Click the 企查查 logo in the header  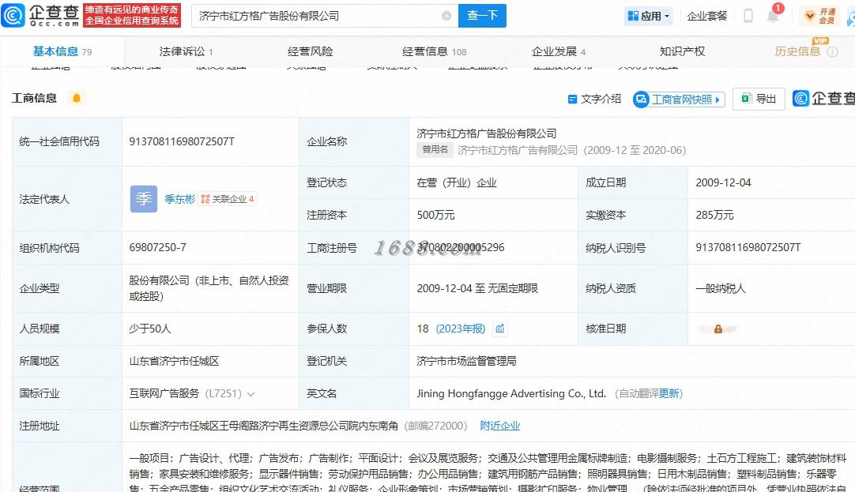pyautogui.click(x=41, y=15)
